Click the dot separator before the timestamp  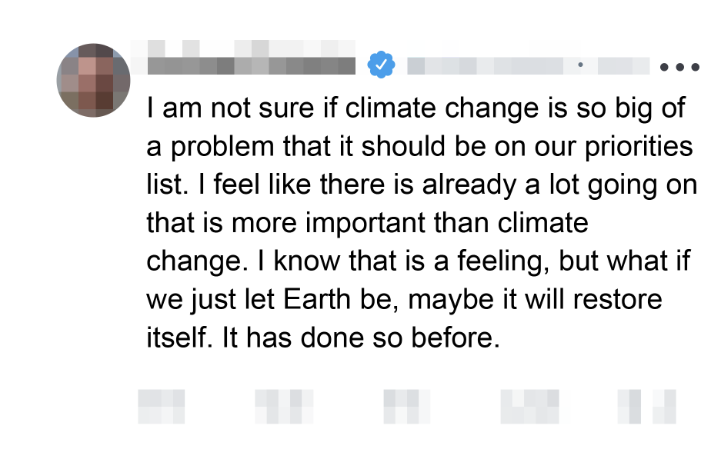579,65
